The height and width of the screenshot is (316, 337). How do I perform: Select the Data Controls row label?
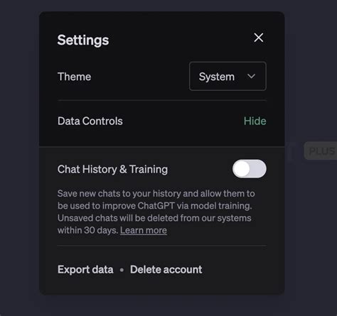[x=90, y=121]
